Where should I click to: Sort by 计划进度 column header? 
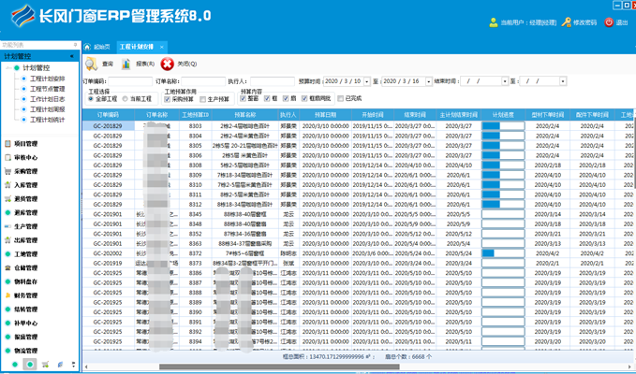pos(503,115)
